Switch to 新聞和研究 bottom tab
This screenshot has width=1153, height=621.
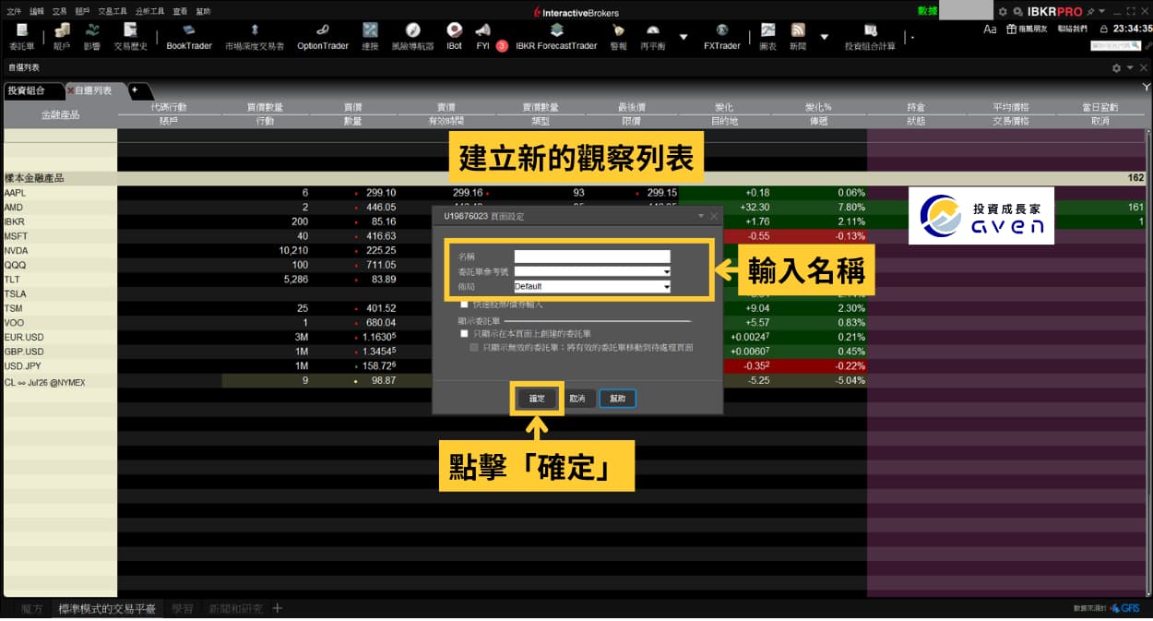[x=235, y=609]
